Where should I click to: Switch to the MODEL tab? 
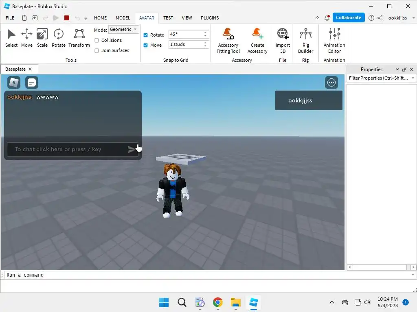(123, 18)
